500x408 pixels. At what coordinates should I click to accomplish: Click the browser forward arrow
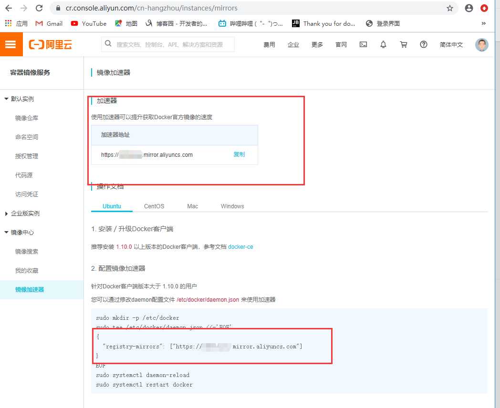point(23,8)
